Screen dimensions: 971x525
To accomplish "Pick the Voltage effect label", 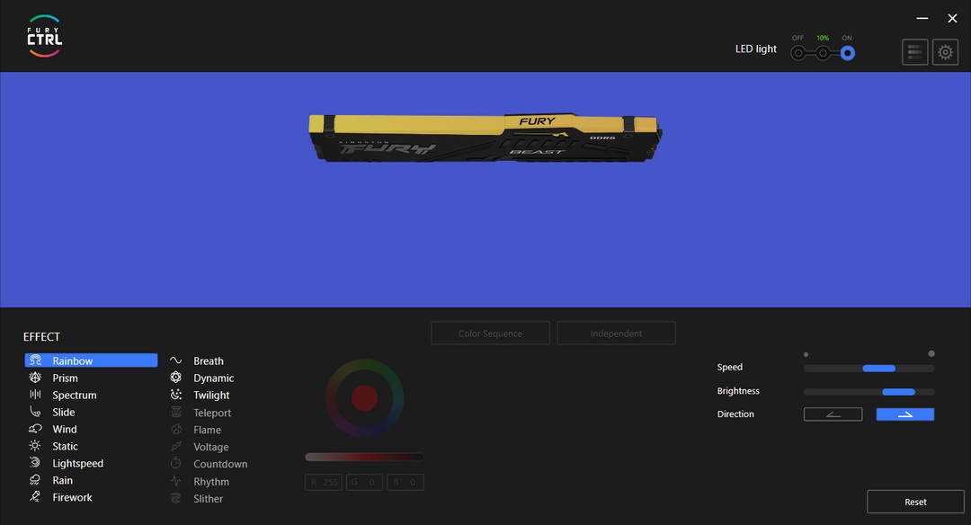I will coord(210,447).
